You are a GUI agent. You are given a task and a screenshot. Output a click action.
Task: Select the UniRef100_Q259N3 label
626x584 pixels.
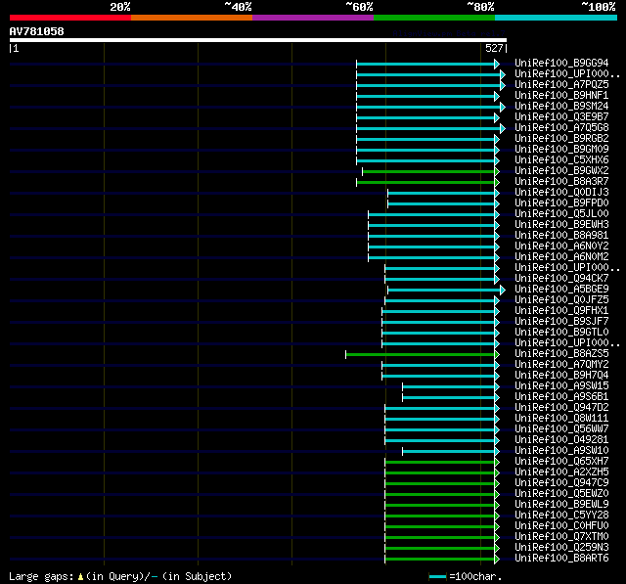[x=561, y=548]
